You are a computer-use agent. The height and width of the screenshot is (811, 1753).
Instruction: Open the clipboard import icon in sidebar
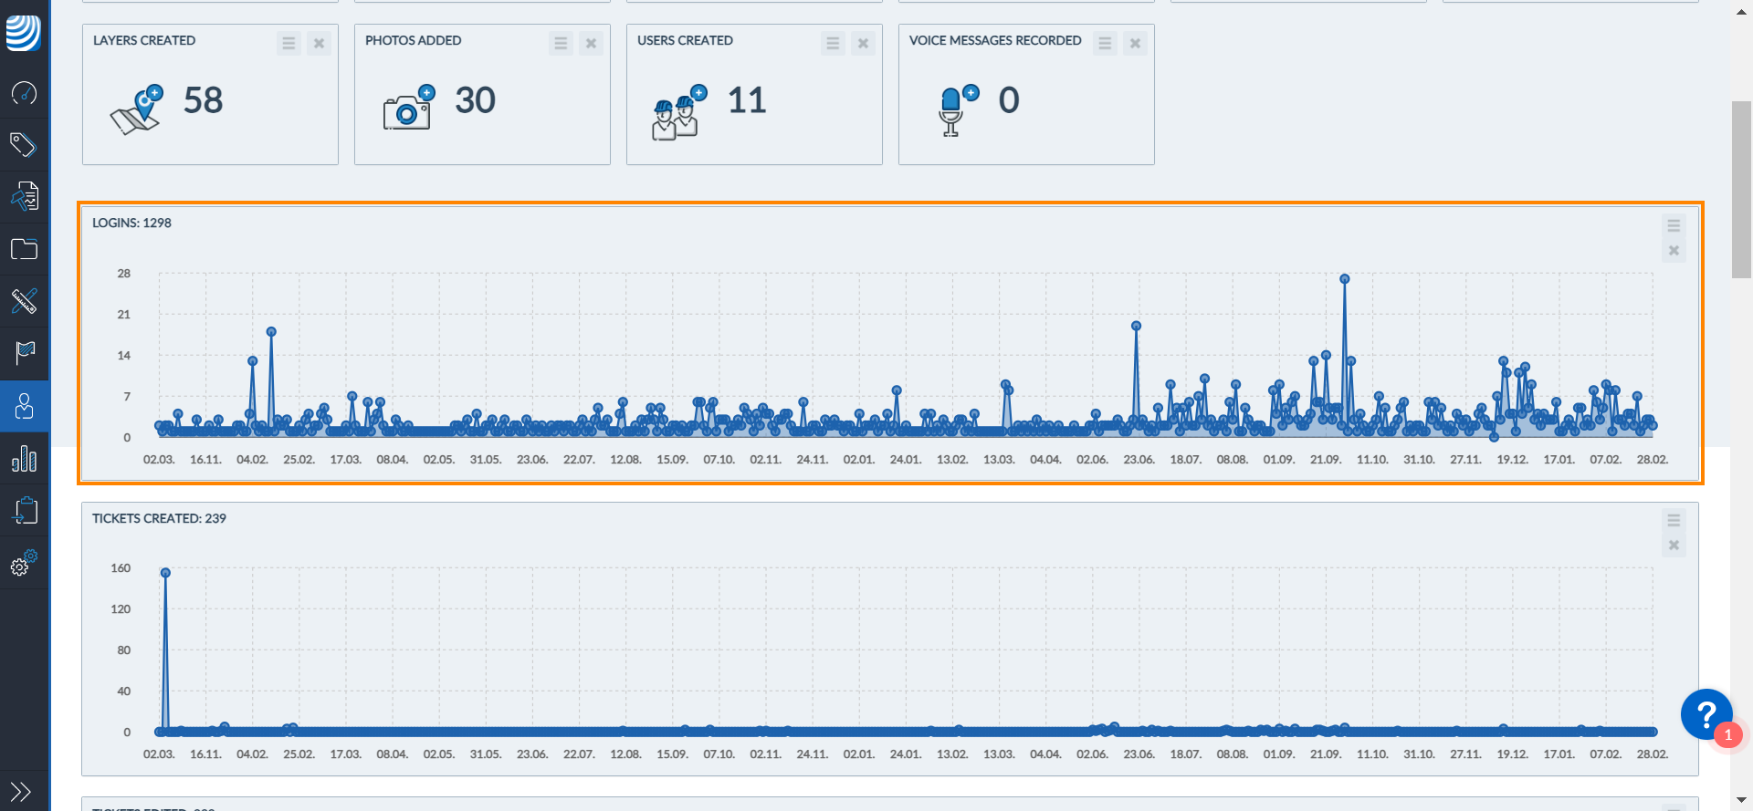[24, 510]
